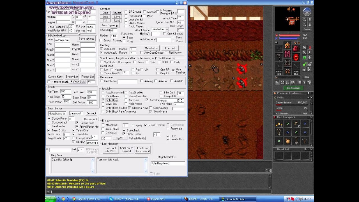Image resolution: width=359 pixels, height=202 pixels.
Task: Click the mushrooms item in Red Backpack
Action: 296,124
